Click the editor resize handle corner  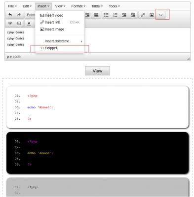pos(188,59)
